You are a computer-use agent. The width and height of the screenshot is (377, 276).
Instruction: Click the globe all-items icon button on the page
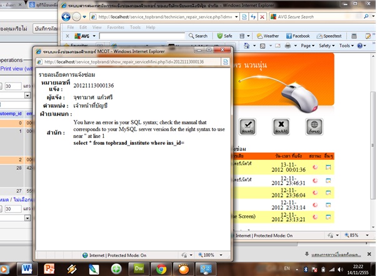tap(314, 127)
